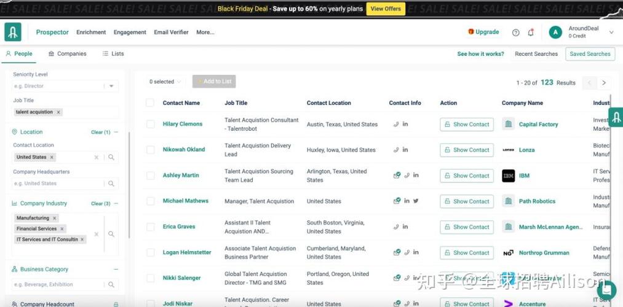Viewport: 623px width, 307px height.
Task: Open LinkedIn icon for Ashley Martin
Action: 416,175
